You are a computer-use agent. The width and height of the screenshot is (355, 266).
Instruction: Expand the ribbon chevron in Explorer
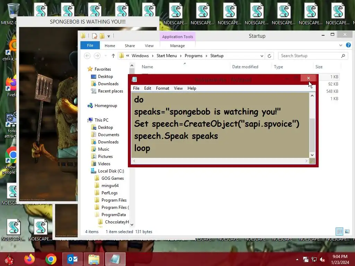pyautogui.click(x=341, y=45)
